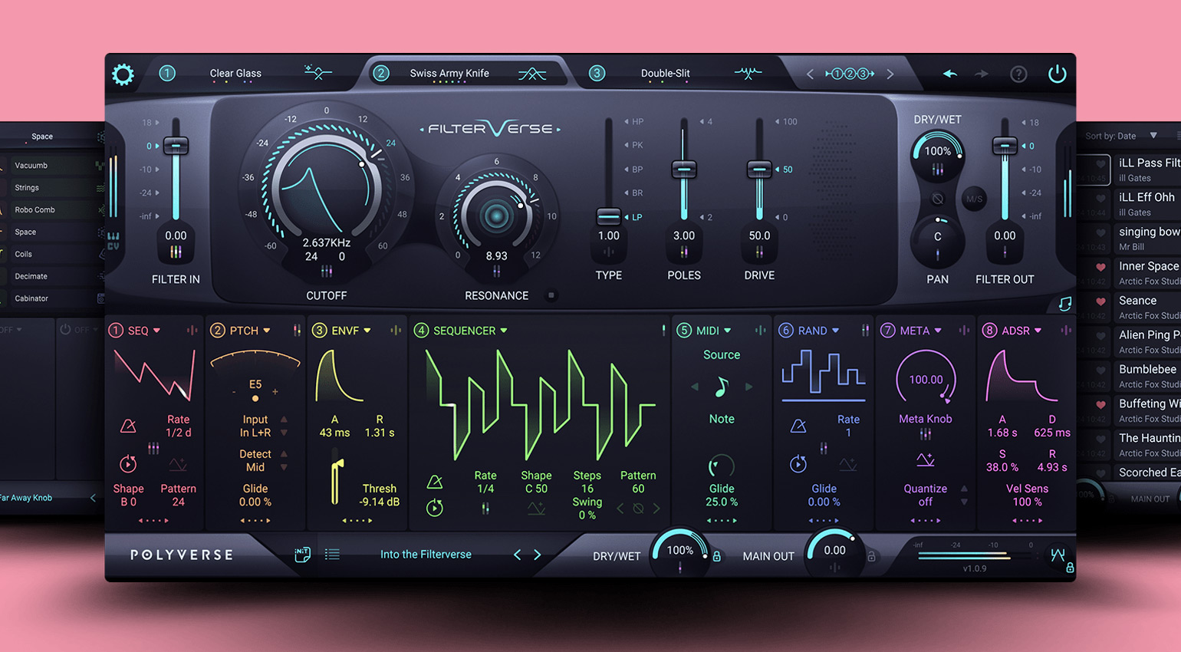Click the phase invert icon above Pan
Image resolution: width=1181 pixels, height=652 pixels.
[x=937, y=199]
